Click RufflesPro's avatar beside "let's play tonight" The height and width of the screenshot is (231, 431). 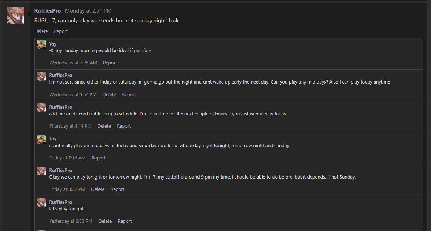(41, 203)
